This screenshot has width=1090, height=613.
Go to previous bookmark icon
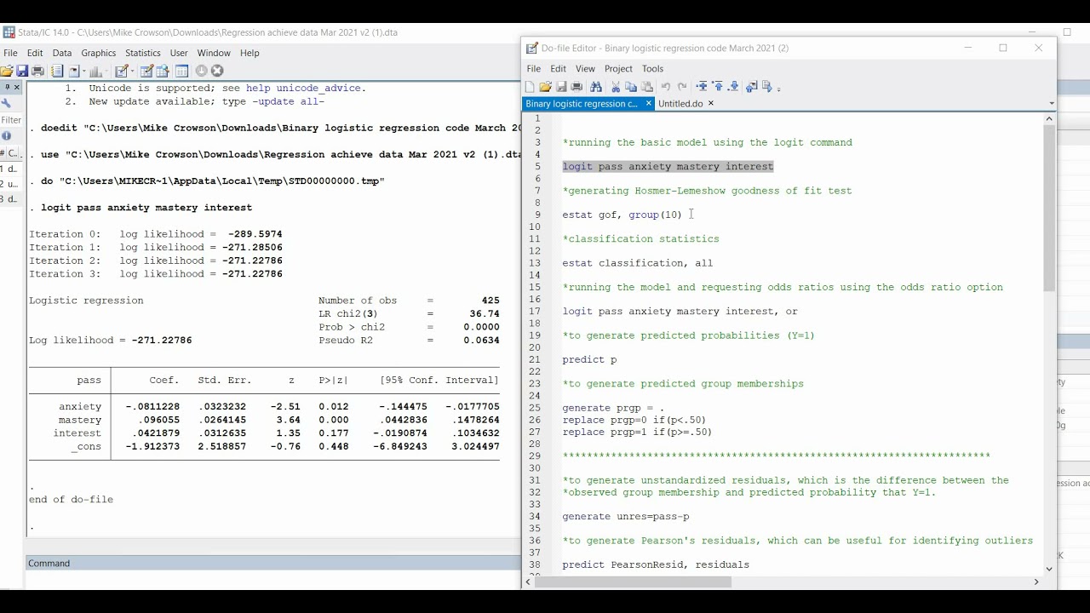[x=718, y=87]
